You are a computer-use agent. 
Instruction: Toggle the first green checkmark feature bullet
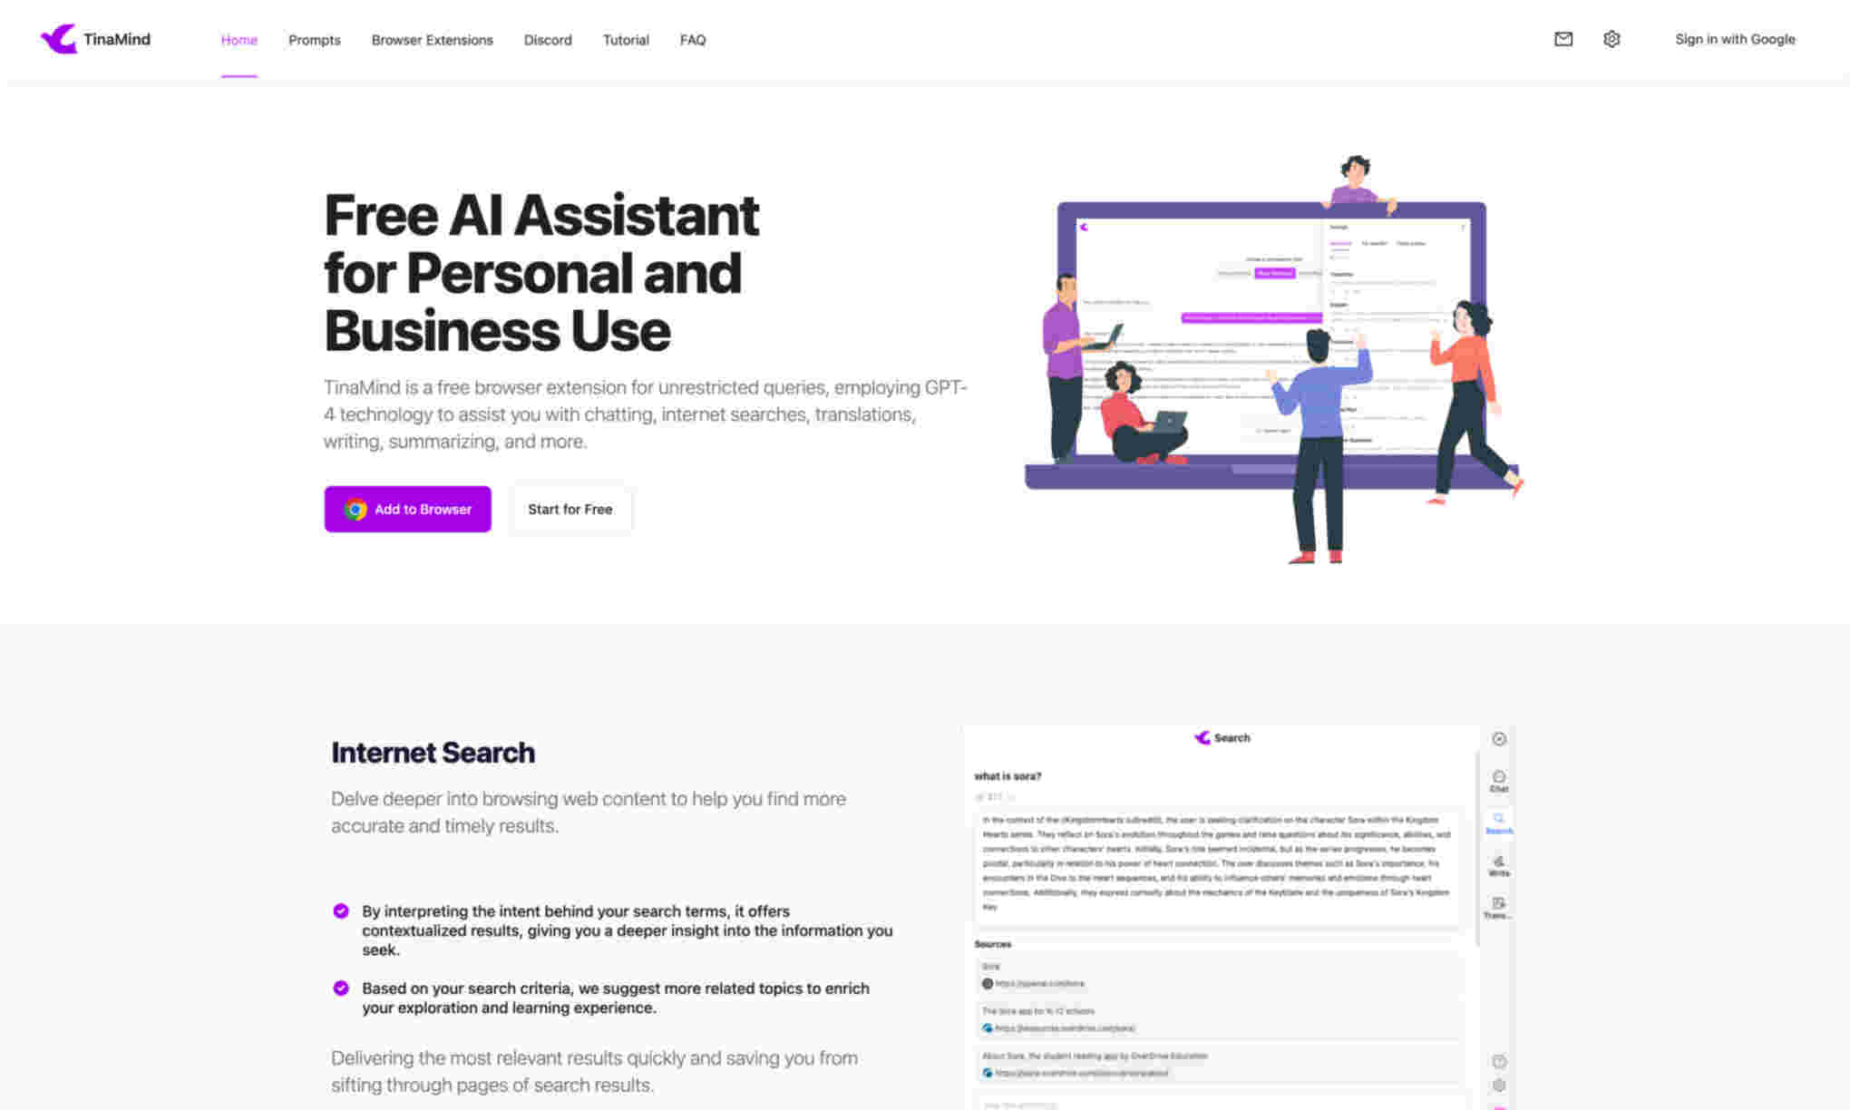(x=341, y=910)
